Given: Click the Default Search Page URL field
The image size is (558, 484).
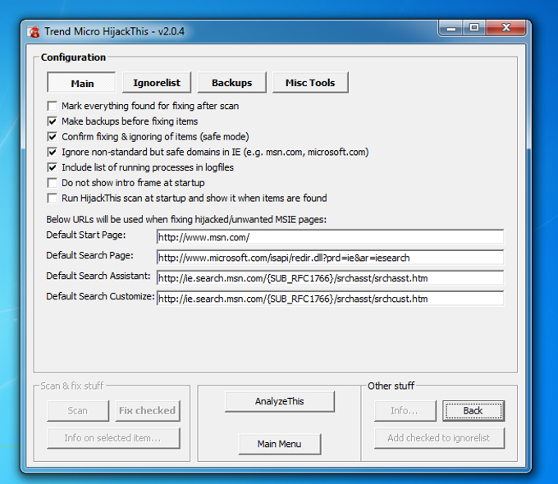Looking at the screenshot, I should (330, 258).
